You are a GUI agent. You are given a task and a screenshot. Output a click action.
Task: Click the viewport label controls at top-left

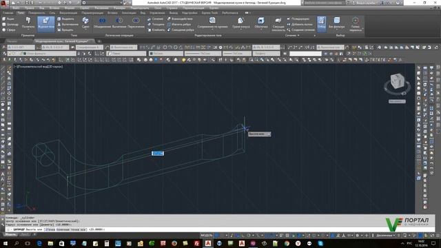click(39, 67)
